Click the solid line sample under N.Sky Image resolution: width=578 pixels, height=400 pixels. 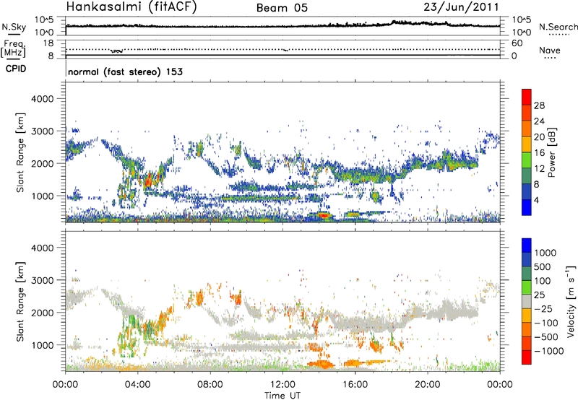[x=14, y=34]
